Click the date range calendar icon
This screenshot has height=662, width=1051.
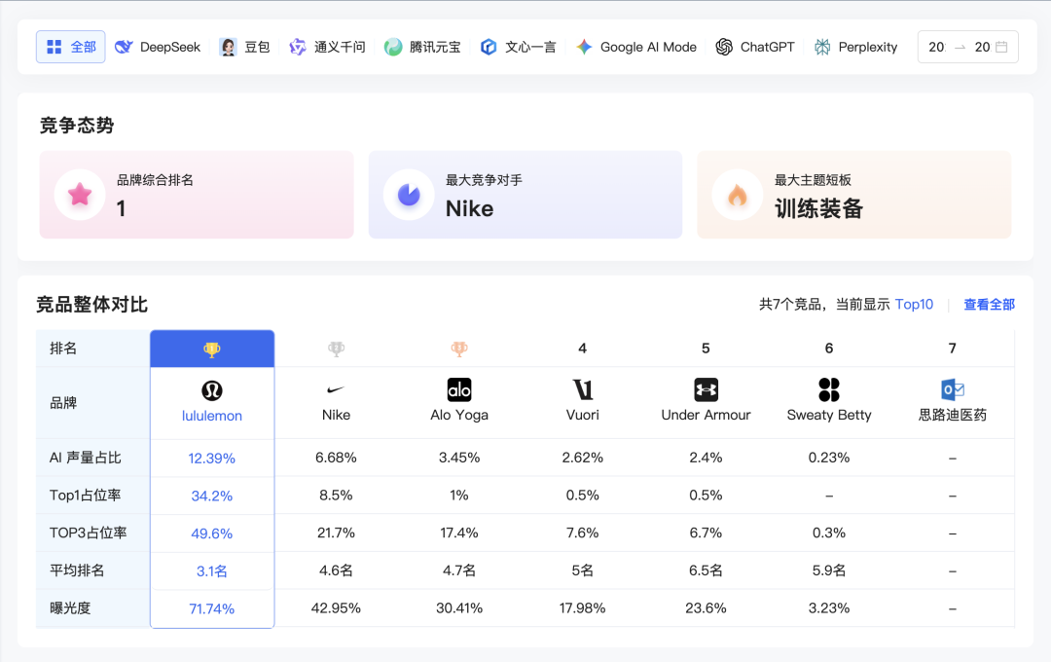click(1001, 47)
